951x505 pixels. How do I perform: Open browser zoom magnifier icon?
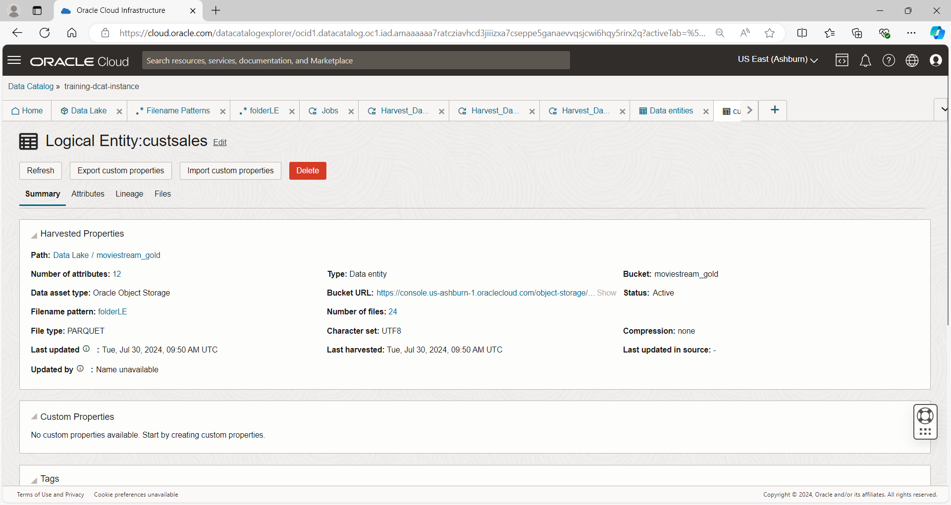[720, 33]
